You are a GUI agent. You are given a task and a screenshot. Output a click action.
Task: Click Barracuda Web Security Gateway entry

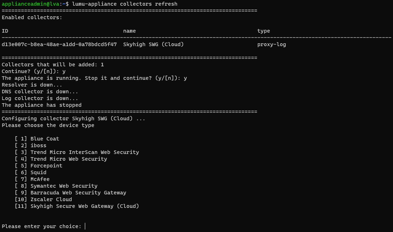click(78, 193)
